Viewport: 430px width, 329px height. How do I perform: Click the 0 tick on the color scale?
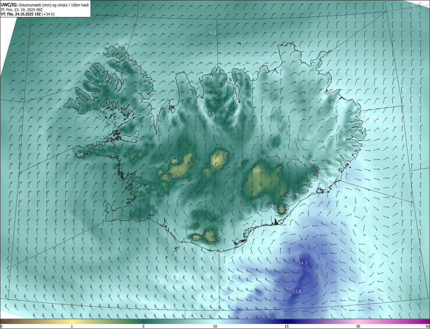tap(1, 326)
